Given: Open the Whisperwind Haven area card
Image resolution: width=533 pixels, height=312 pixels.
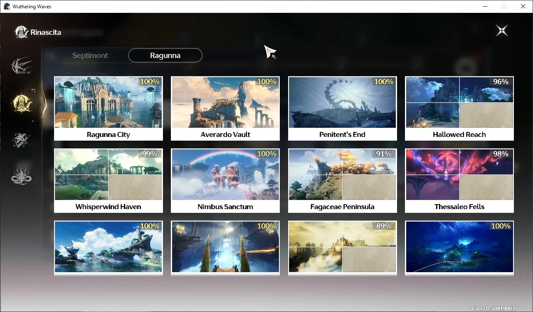Looking at the screenshot, I should (x=109, y=180).
